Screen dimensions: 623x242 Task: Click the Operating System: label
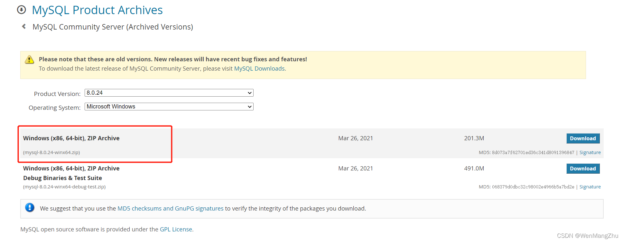[x=55, y=108]
